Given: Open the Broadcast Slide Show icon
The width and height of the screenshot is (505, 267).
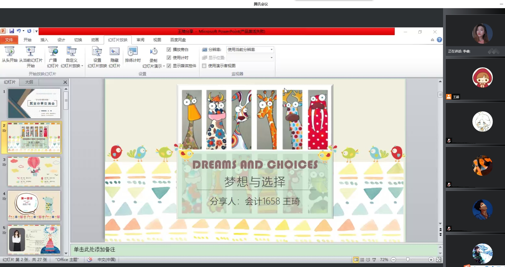Looking at the screenshot, I should pyautogui.click(x=53, y=52).
